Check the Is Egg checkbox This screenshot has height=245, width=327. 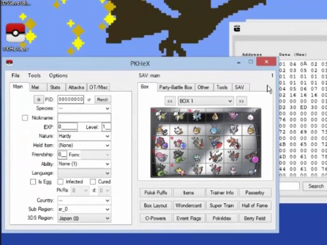tap(33, 182)
